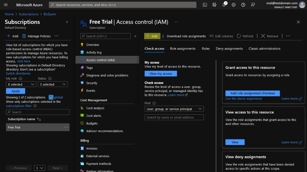The height and width of the screenshot is (172, 307).
Task: Click Use the classic experience link
Action: pyautogui.click(x=243, y=99)
